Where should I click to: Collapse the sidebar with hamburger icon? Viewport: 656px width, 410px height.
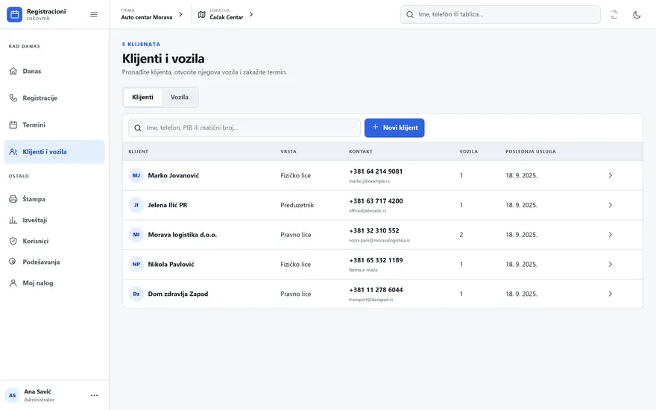click(94, 15)
